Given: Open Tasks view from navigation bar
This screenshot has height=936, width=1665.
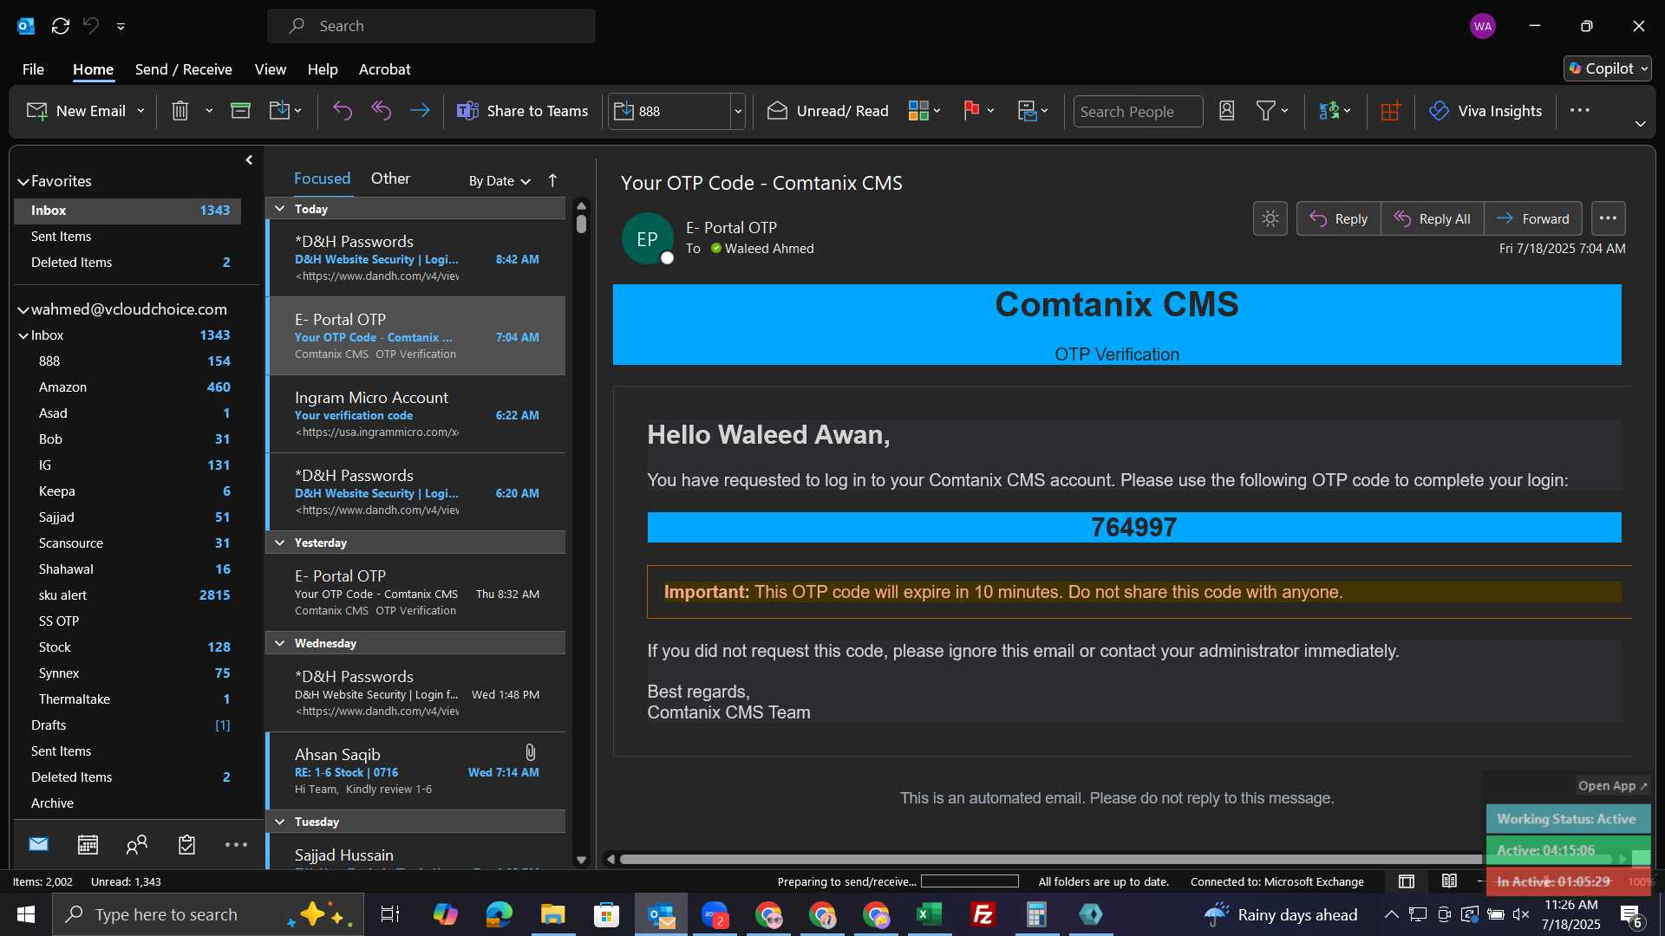Looking at the screenshot, I should (186, 844).
